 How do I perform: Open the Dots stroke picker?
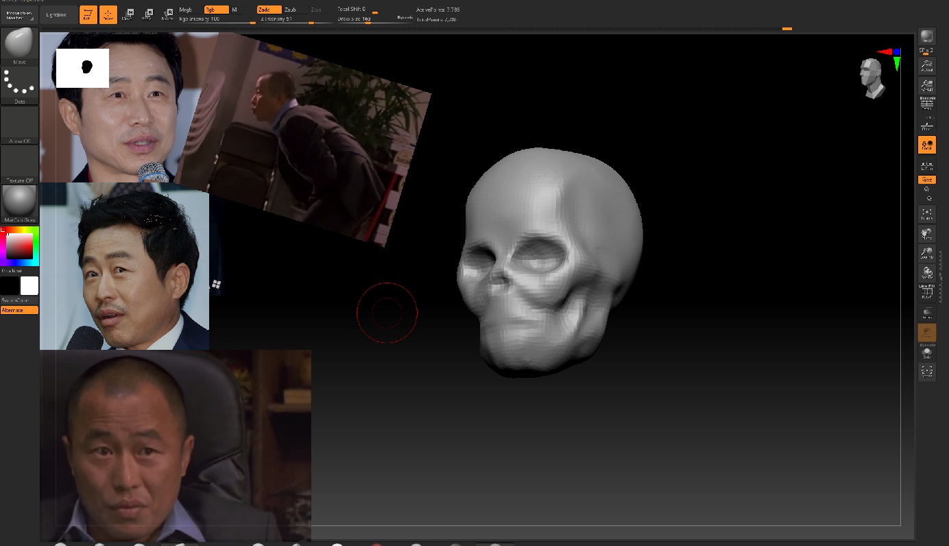pos(19,86)
